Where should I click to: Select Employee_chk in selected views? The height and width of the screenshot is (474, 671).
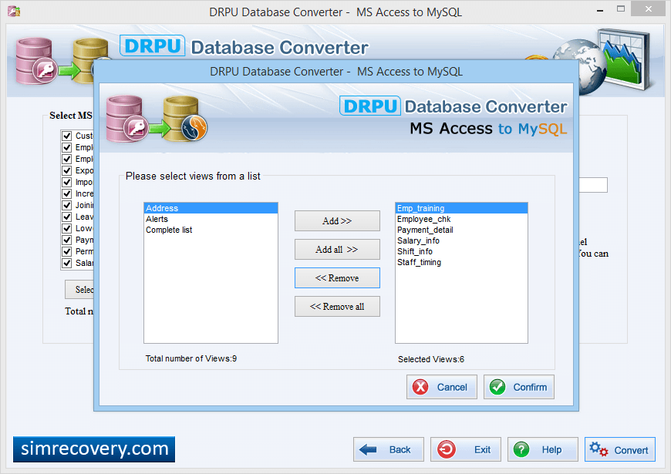pyautogui.click(x=461, y=219)
